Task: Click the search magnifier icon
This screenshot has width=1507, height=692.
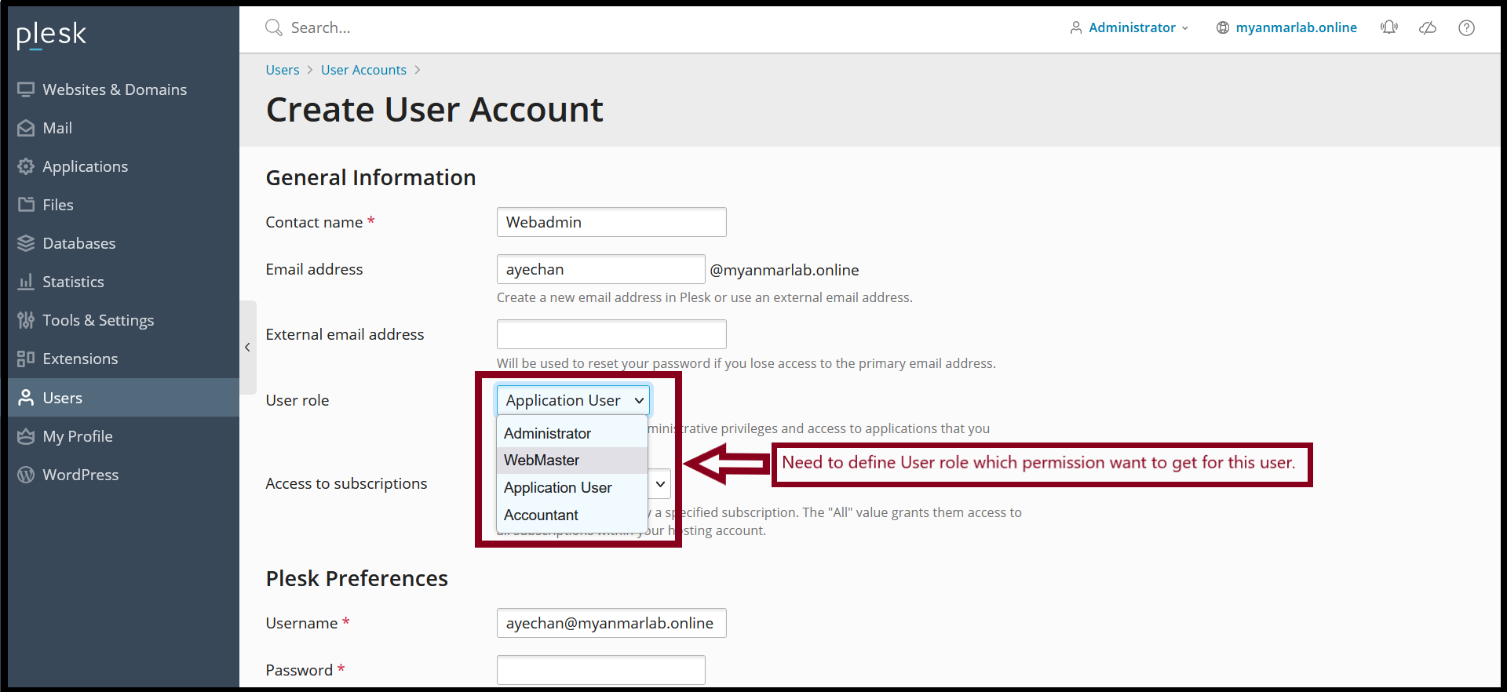Action: click(x=273, y=27)
